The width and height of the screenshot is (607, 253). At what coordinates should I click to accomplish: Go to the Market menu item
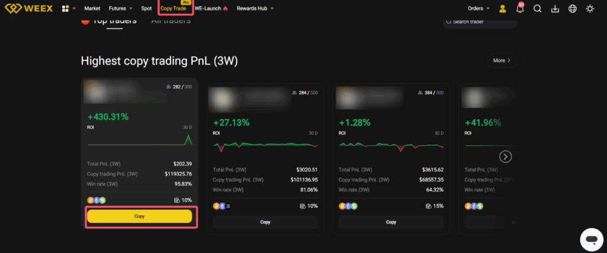coord(92,9)
